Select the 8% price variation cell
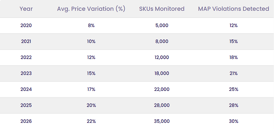274x129 pixels. [91, 25]
